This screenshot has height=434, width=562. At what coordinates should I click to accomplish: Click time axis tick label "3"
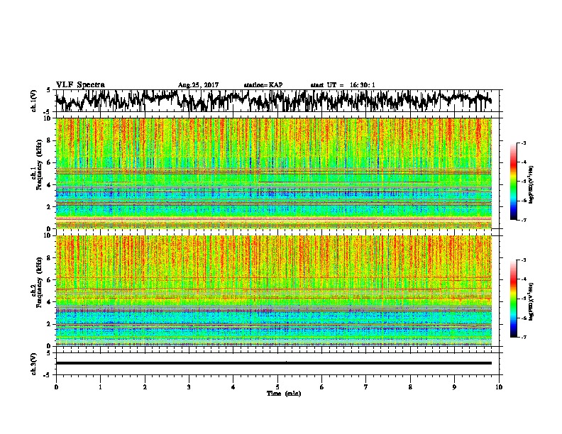[x=189, y=387]
